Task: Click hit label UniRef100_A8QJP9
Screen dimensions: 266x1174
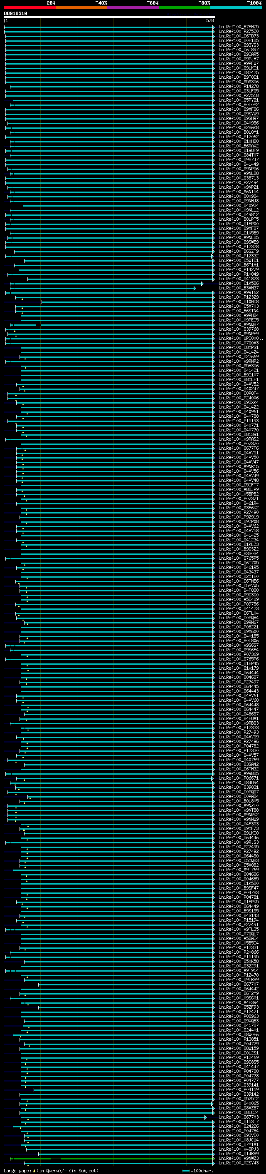Action: pyautogui.click(x=238, y=489)
